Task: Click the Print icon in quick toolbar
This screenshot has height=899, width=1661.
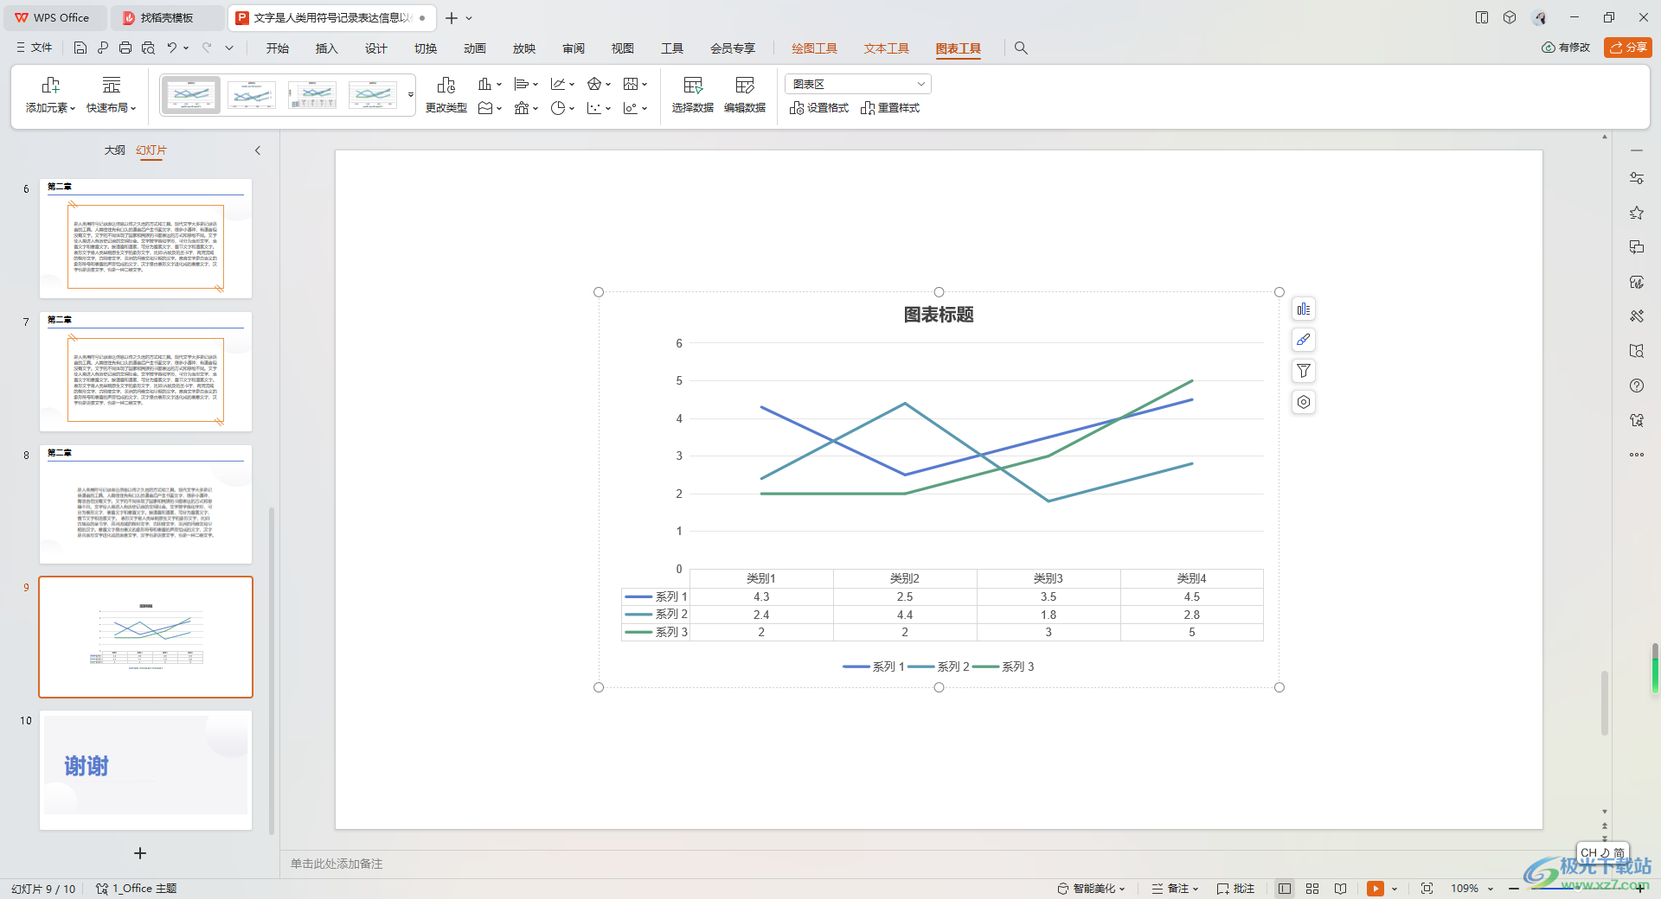Action: (125, 48)
